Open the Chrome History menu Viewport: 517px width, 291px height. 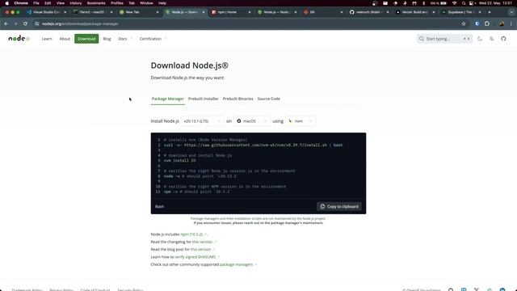[x=75, y=3]
